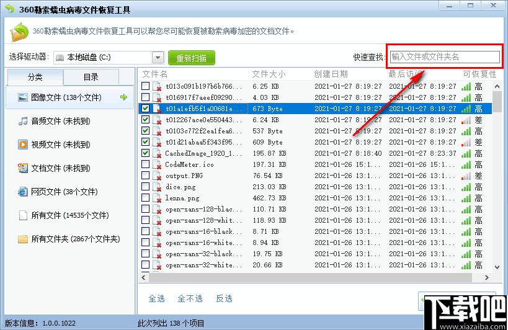Check the t016917f7aeef09290 file checkbox
This screenshot has height=330, width=508.
point(146,97)
